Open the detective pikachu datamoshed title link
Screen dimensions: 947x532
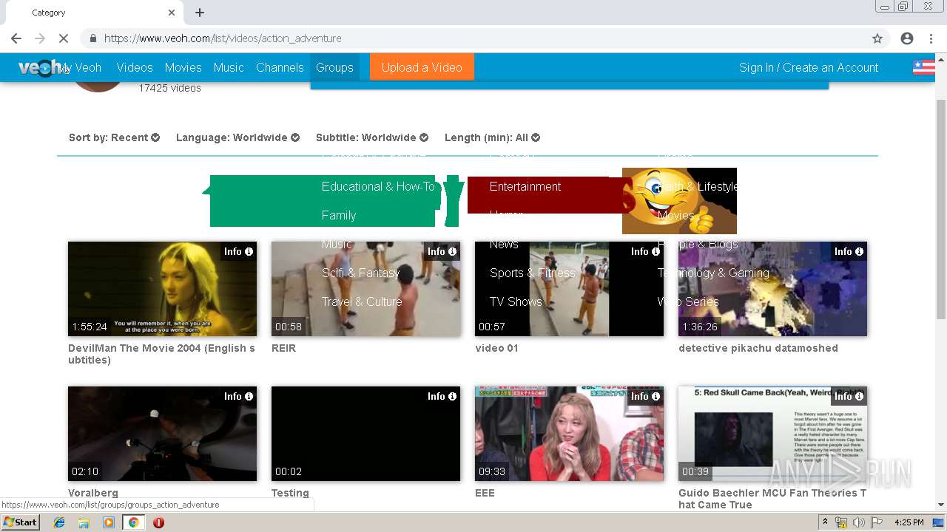(758, 348)
